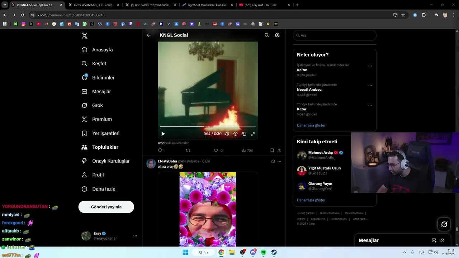The height and width of the screenshot is (258, 459).
Task: Open more options for Katar trend
Action: click(370, 105)
